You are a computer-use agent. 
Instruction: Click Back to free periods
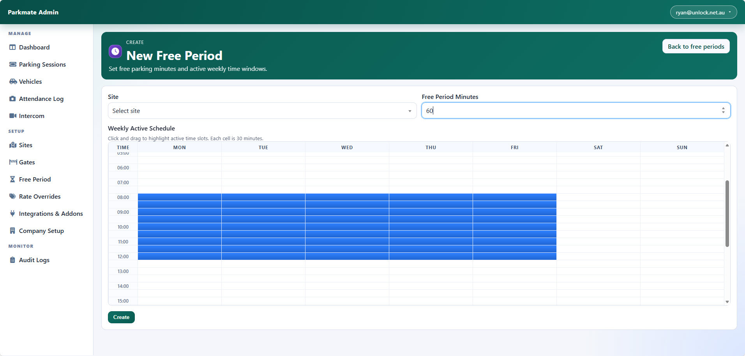click(x=696, y=46)
